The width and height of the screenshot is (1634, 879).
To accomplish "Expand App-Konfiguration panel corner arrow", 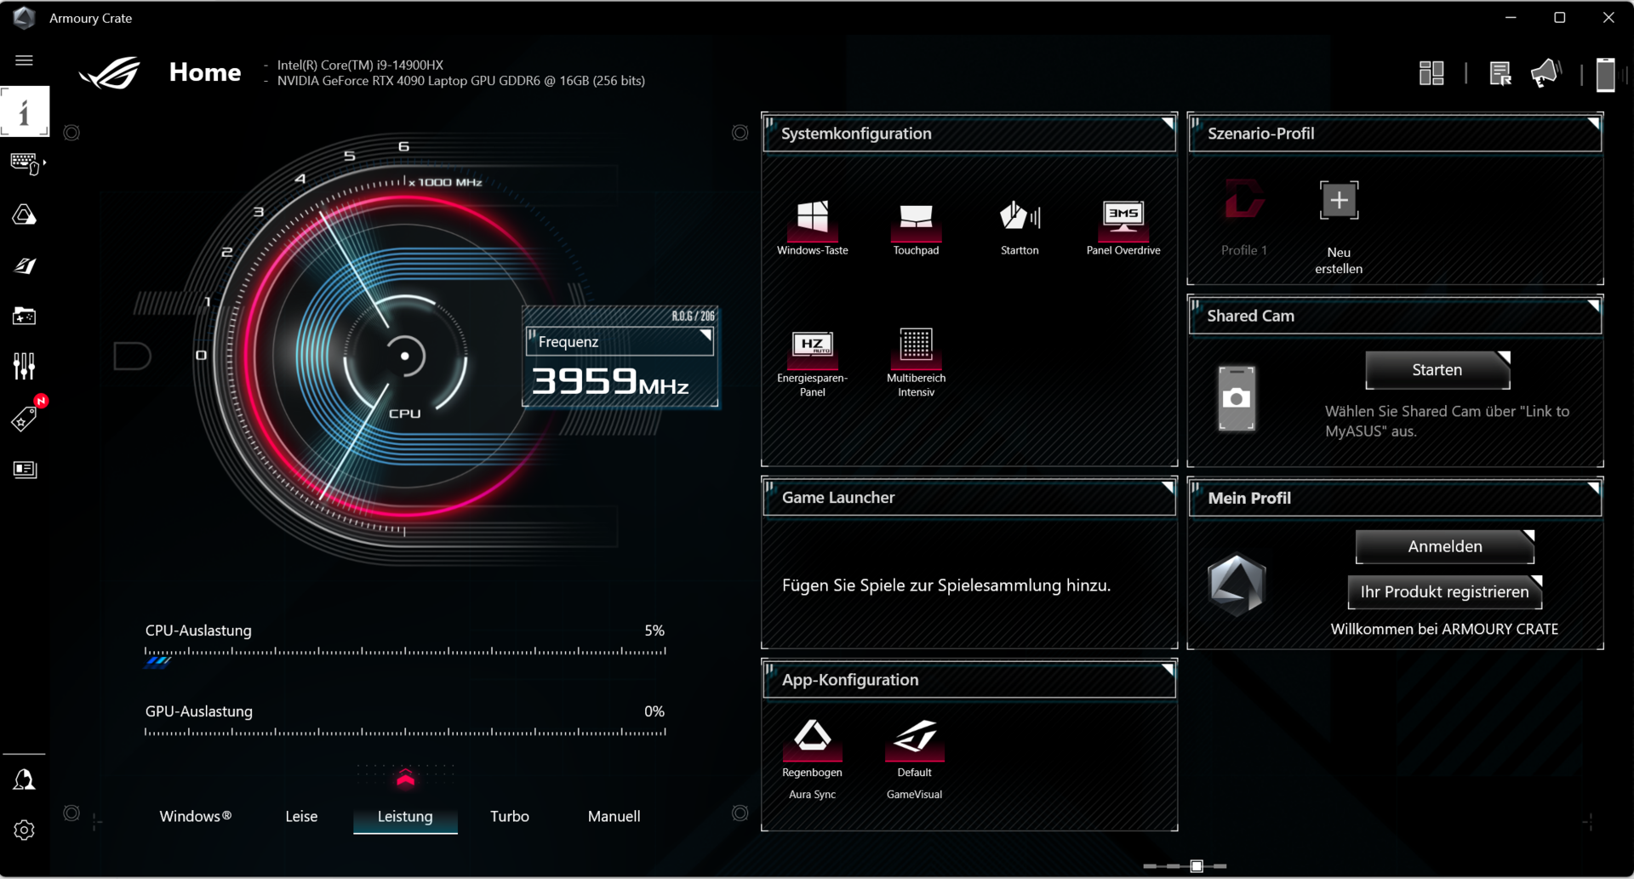I will [x=1168, y=671].
